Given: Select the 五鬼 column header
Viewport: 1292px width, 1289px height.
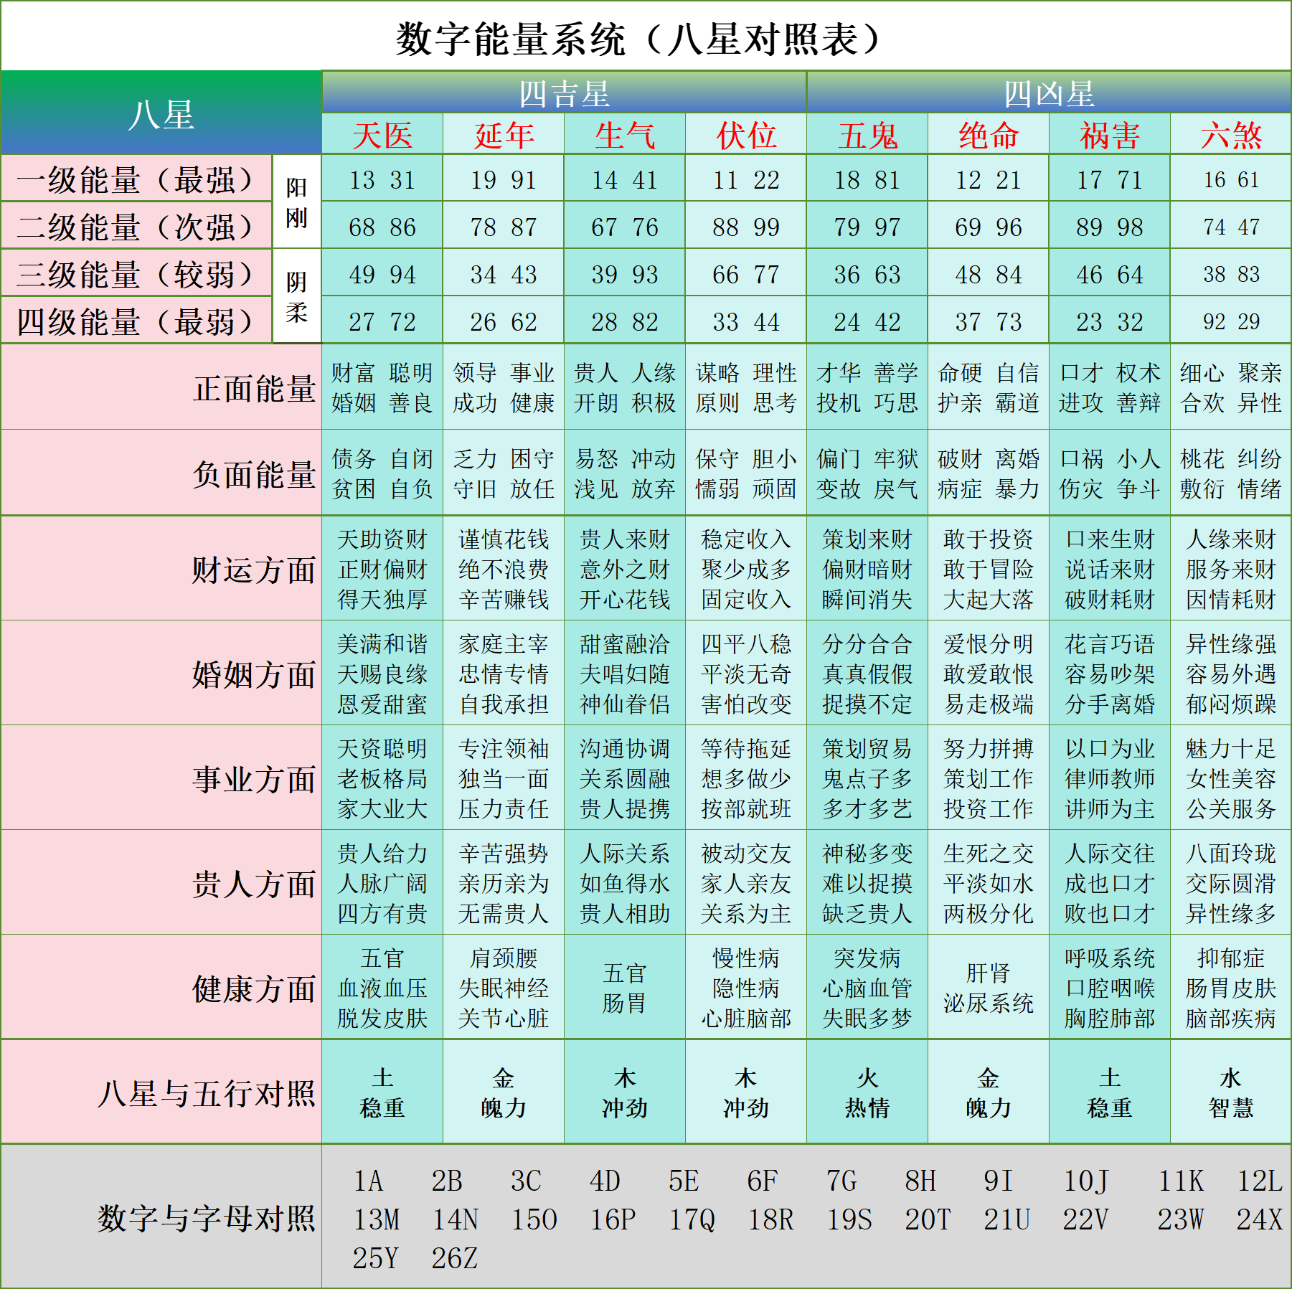Looking at the screenshot, I should [x=867, y=134].
